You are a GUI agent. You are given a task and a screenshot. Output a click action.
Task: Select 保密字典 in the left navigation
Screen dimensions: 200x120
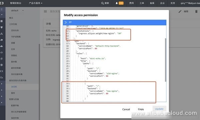[x=15, y=118]
